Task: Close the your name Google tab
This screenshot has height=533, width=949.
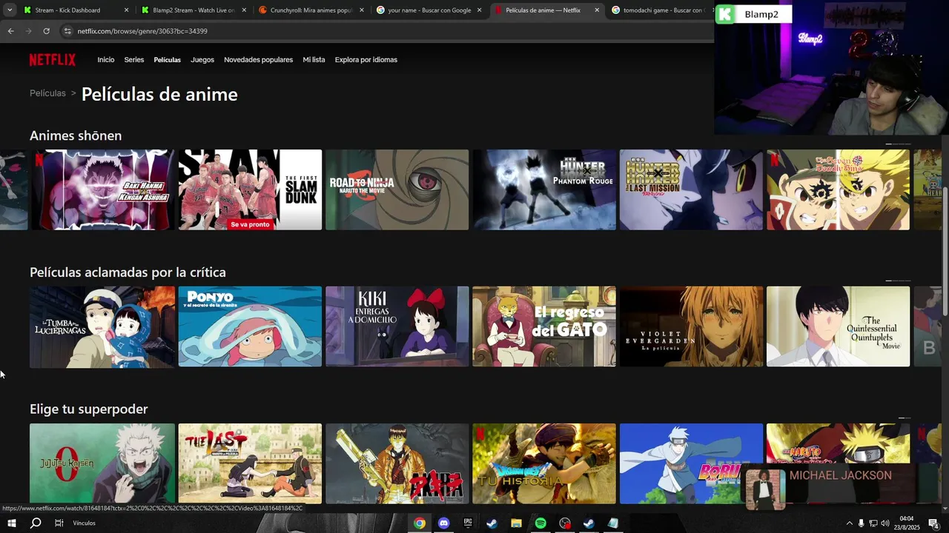Action: click(479, 10)
